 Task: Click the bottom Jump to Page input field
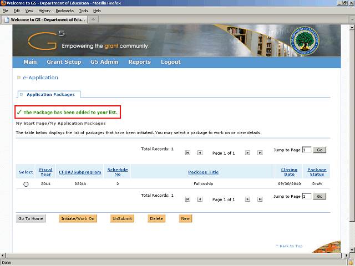tap(307, 196)
